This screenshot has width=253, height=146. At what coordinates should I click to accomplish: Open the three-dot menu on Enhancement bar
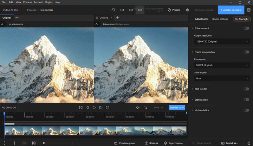coord(185,24)
